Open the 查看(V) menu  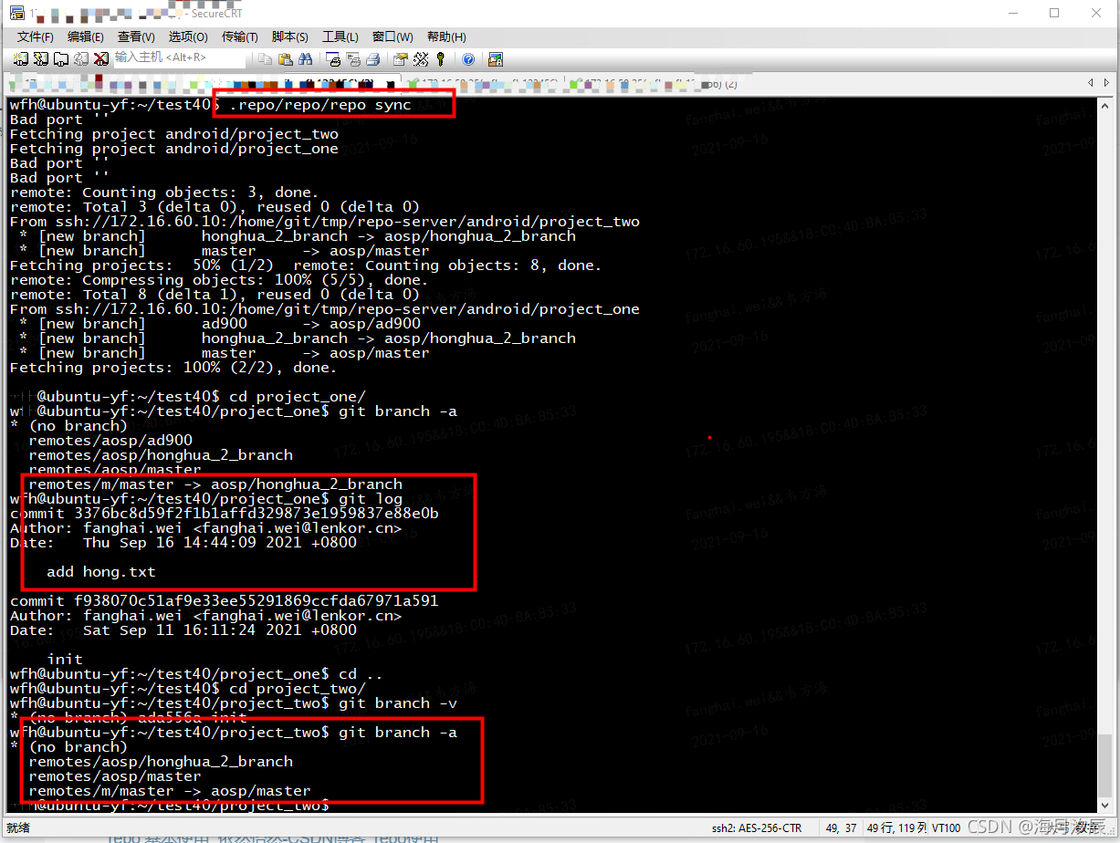136,36
